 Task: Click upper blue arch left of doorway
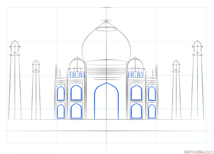click(76, 93)
